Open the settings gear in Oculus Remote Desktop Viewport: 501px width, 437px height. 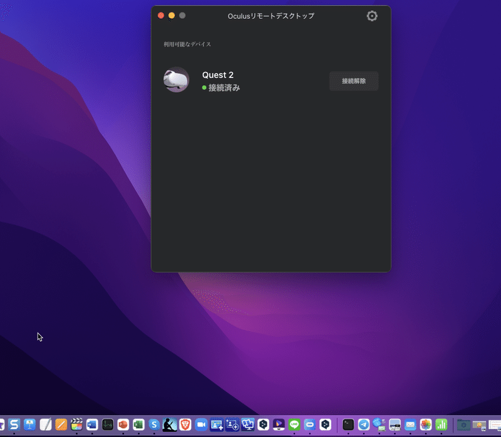[x=372, y=16]
